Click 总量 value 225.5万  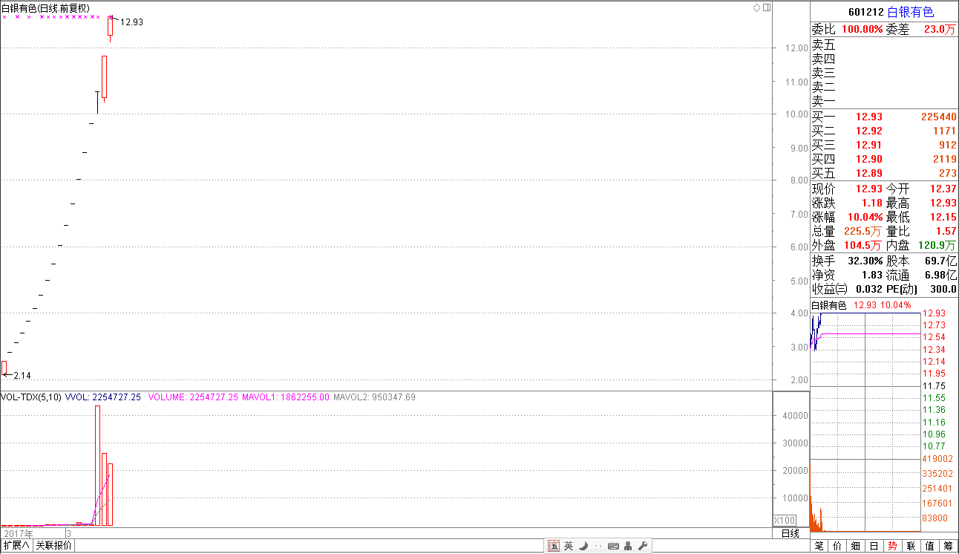(x=863, y=232)
